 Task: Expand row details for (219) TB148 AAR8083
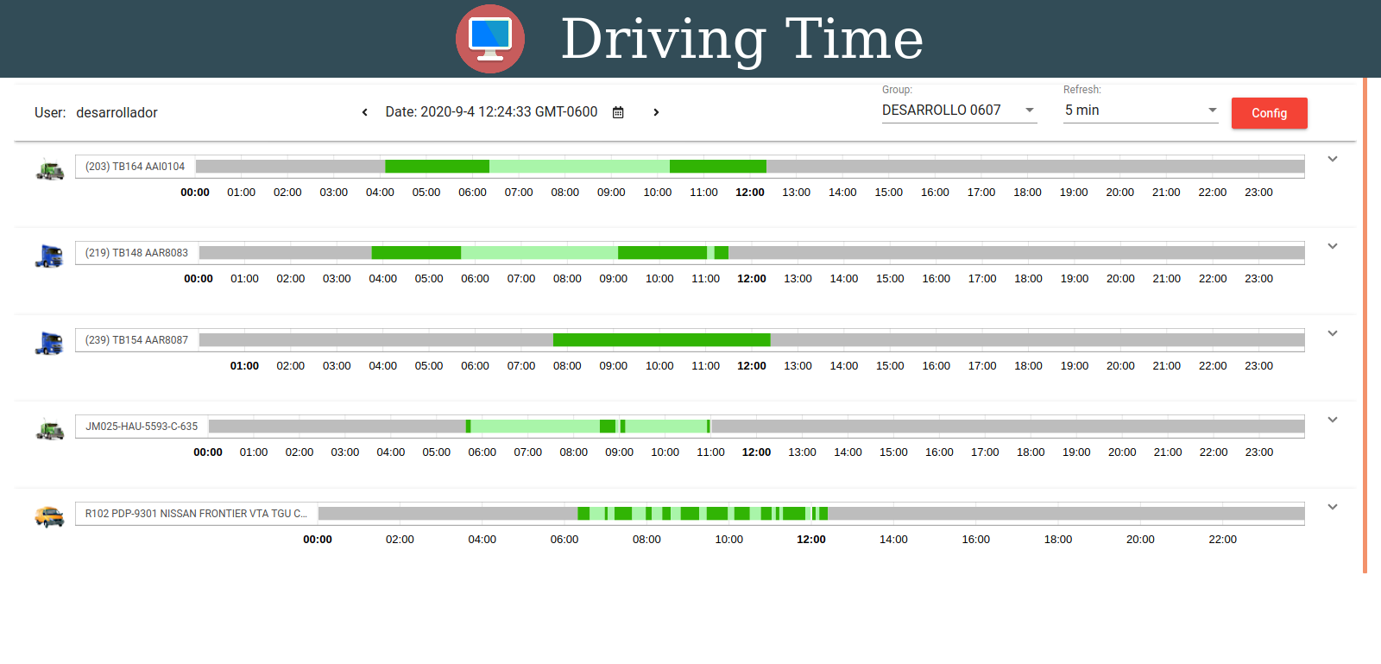click(1333, 246)
